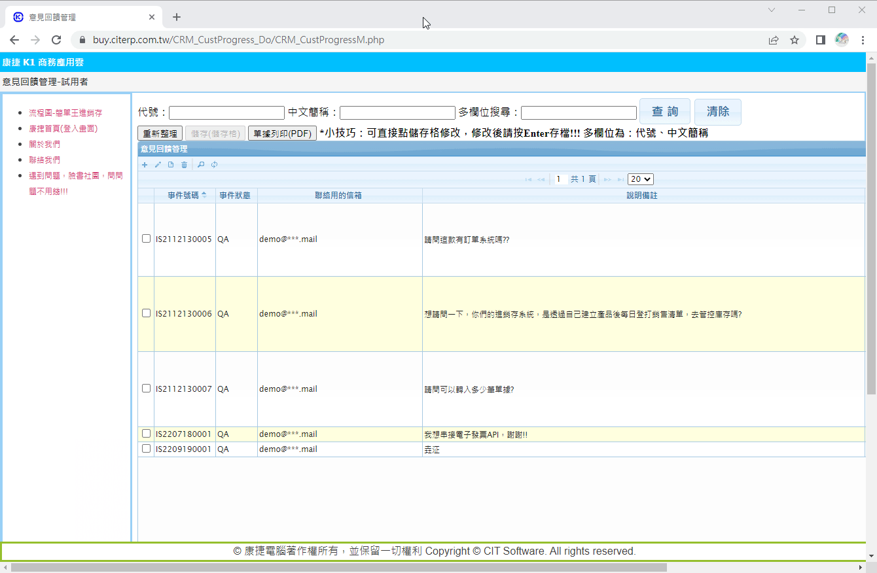
Task: Sort by the 事件號碼 column header
Action: tap(183, 196)
